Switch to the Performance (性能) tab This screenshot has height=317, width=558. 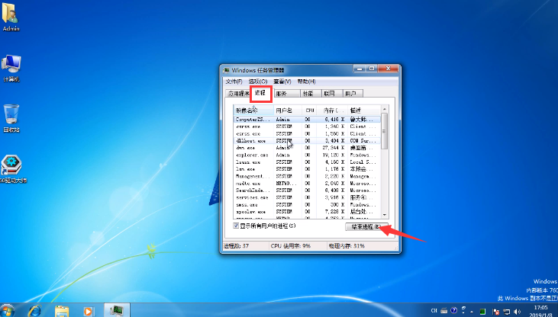click(307, 94)
